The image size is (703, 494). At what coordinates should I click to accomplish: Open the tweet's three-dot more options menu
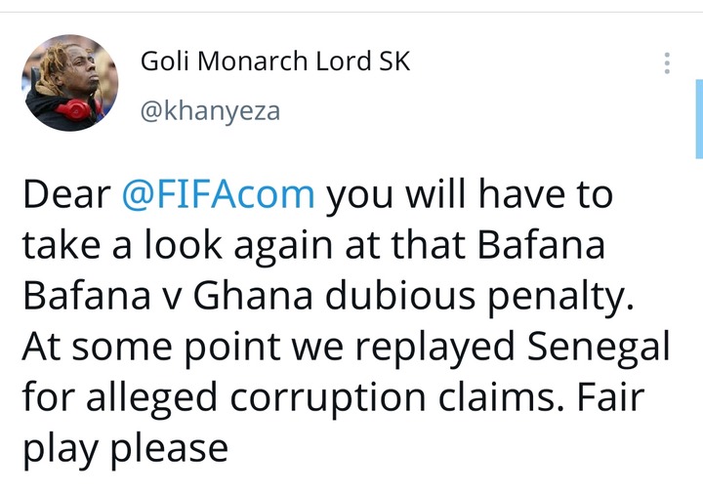click(x=667, y=63)
